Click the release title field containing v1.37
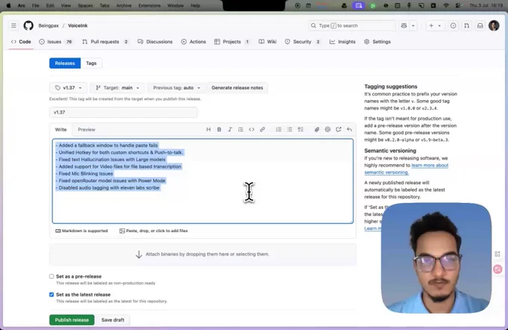The width and height of the screenshot is (508, 330). [x=123, y=112]
